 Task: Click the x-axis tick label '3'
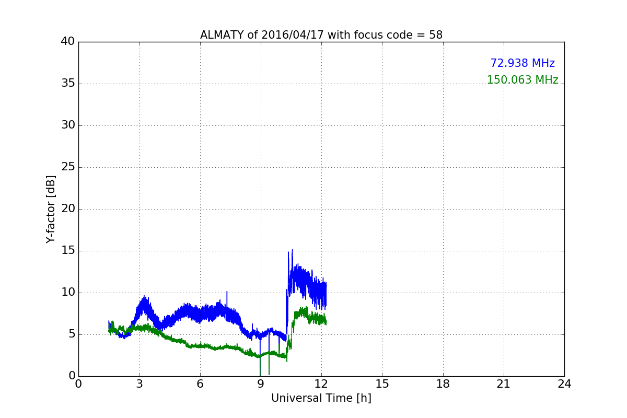point(139,384)
